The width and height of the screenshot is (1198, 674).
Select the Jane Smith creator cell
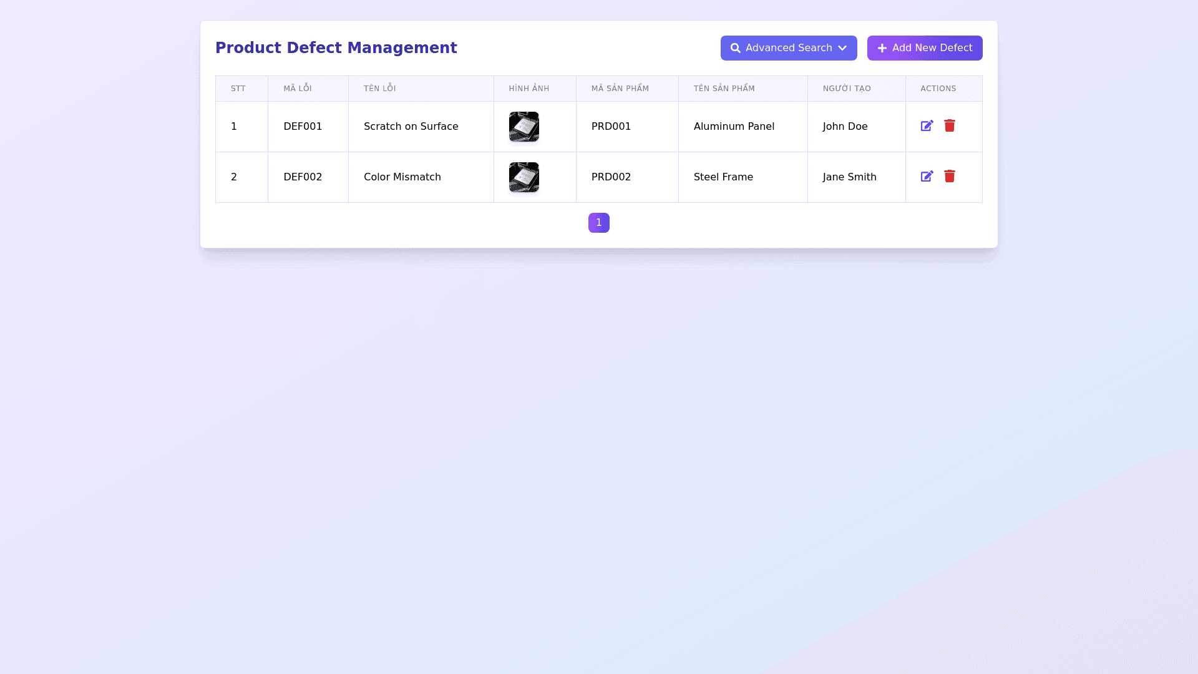pyautogui.click(x=849, y=177)
